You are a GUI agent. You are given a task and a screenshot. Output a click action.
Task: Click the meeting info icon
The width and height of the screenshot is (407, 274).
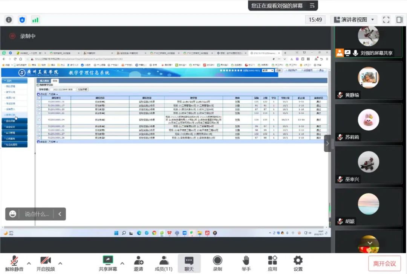9,20
